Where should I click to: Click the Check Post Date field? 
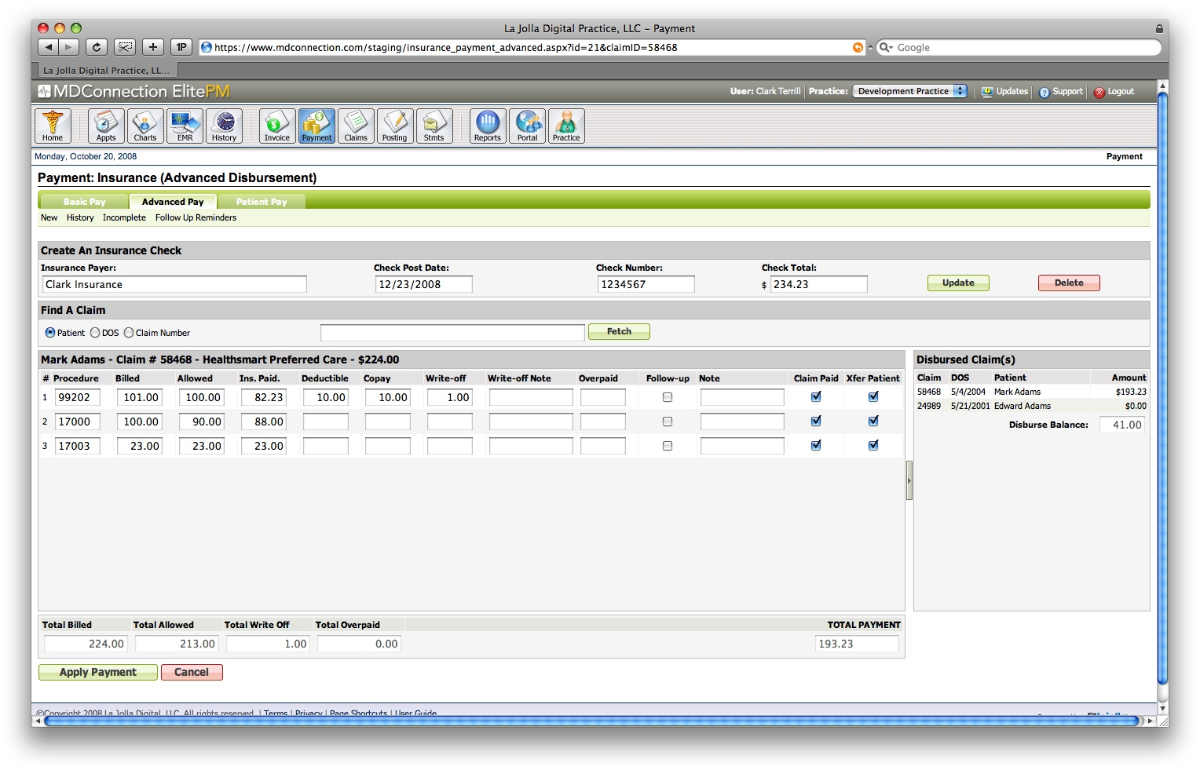click(x=424, y=284)
